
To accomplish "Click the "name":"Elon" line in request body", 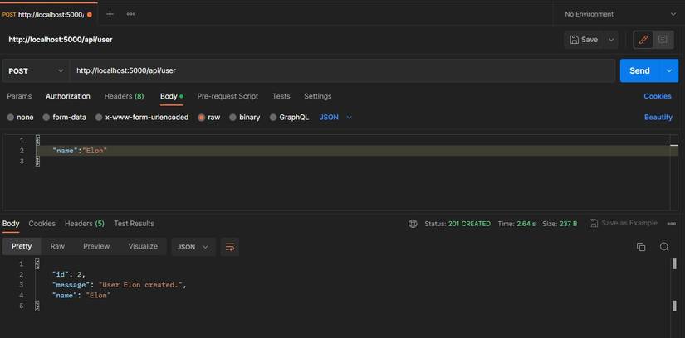I will point(80,151).
